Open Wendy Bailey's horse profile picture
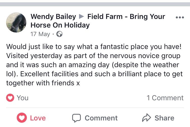 click(16, 22)
